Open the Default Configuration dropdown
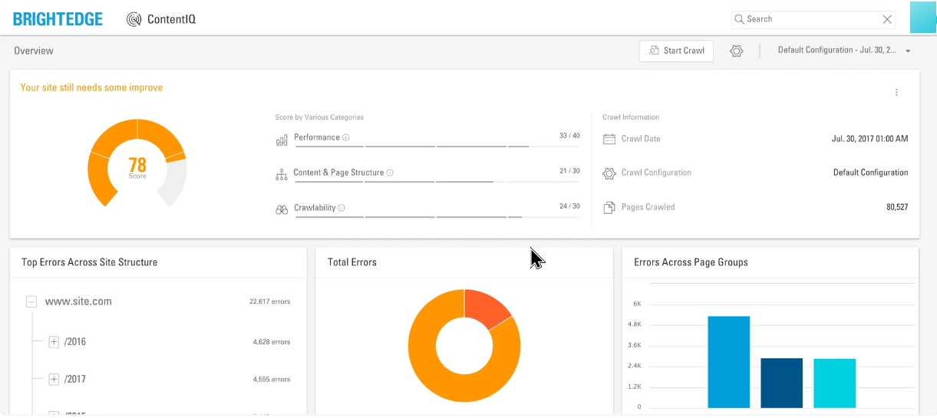The image size is (937, 418). coord(843,51)
